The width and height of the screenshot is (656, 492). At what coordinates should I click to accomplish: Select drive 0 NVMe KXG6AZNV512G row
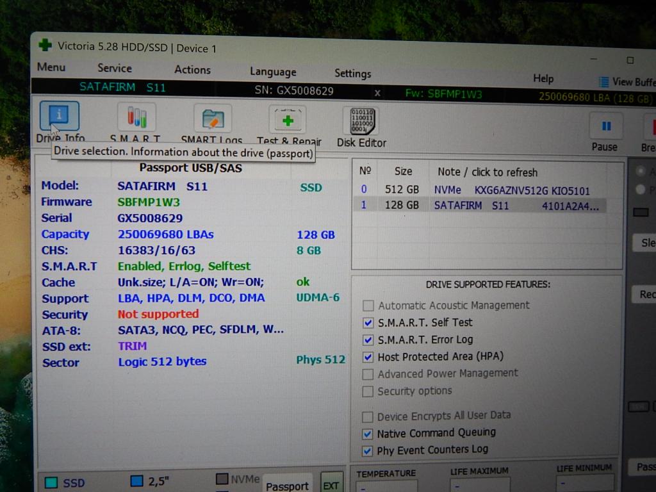pyautogui.click(x=480, y=190)
